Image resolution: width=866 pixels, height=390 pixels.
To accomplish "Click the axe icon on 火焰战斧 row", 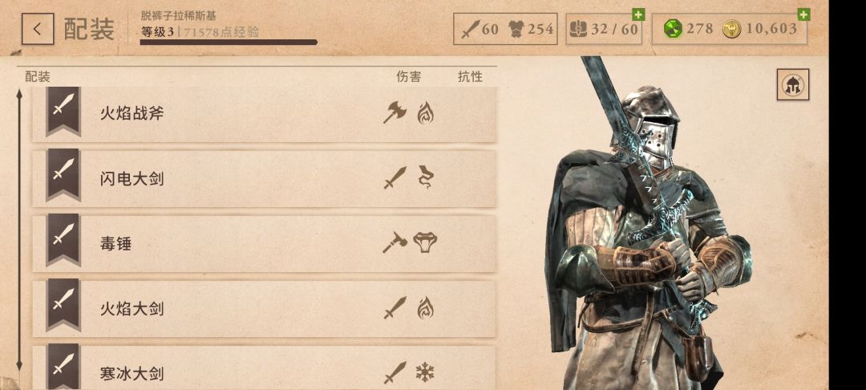I will (395, 112).
